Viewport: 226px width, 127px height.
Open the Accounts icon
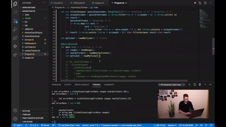click(15, 110)
